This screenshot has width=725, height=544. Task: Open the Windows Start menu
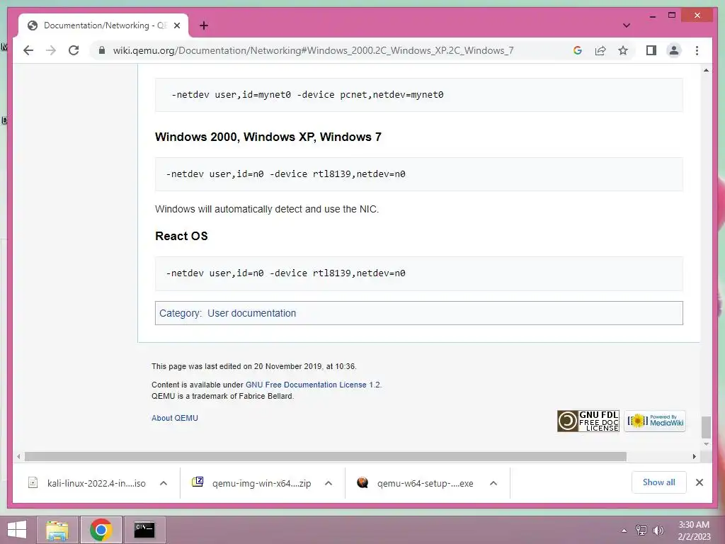tap(17, 530)
